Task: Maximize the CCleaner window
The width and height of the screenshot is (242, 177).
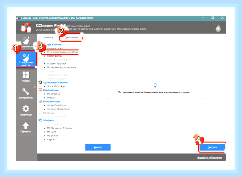Action: (213, 18)
